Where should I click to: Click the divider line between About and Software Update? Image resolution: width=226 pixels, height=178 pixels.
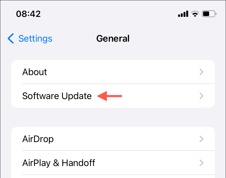point(118,84)
